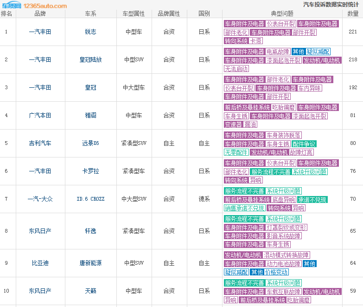Viewport: 363px width, 307px height.
Task: Click 一汽丰田 brand in the 锐志 row
Action: [40, 32]
